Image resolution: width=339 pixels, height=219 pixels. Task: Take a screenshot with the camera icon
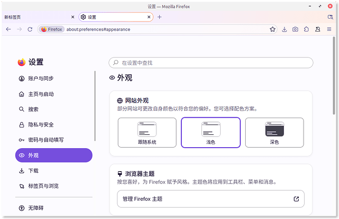[x=295, y=29]
